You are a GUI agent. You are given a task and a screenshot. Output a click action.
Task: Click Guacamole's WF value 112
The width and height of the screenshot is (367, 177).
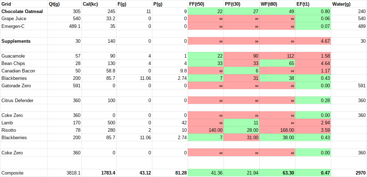point(289,56)
